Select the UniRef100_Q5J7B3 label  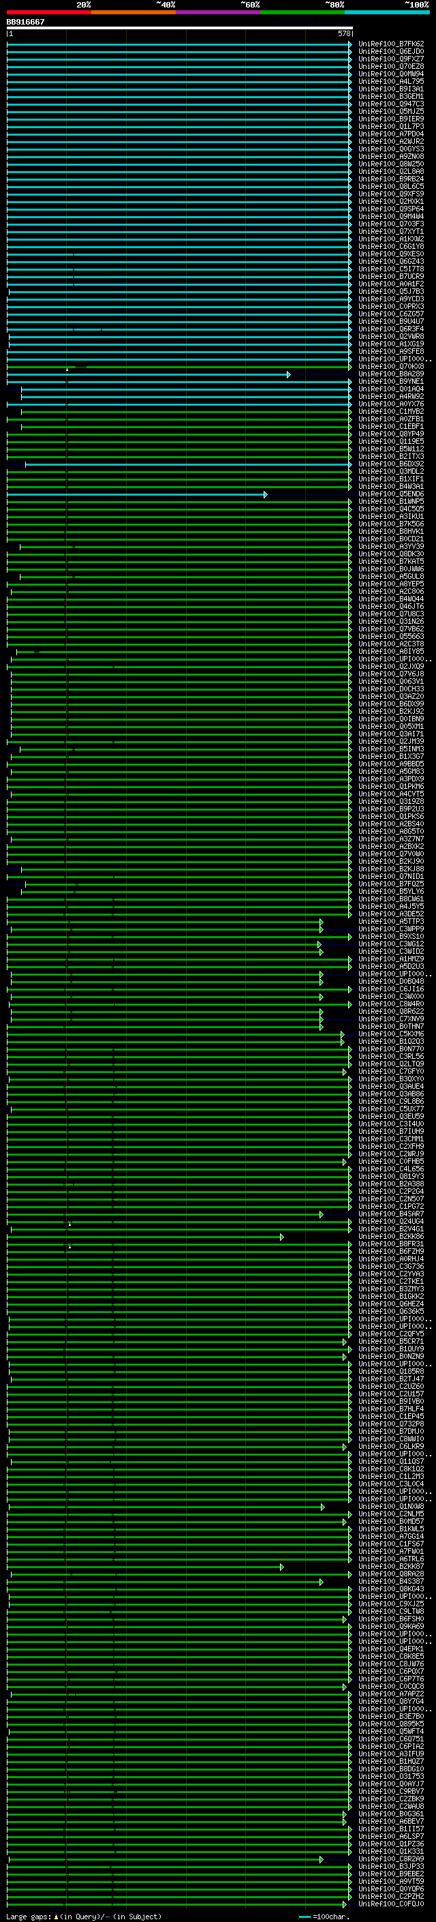(391, 292)
